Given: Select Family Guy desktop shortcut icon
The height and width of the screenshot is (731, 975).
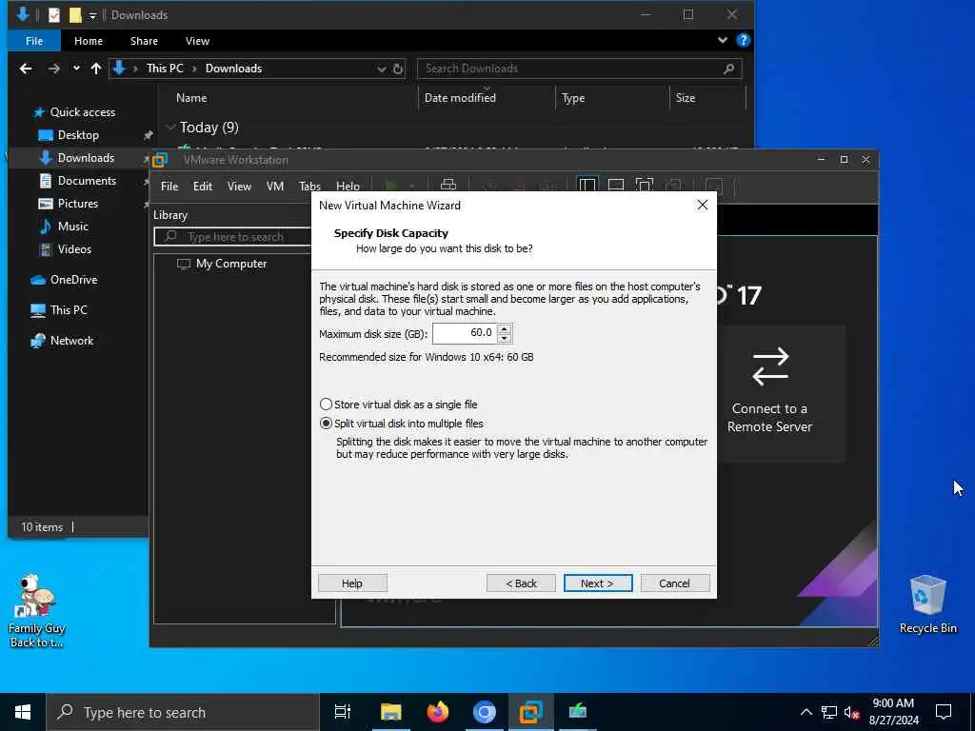Looking at the screenshot, I should point(37,611).
